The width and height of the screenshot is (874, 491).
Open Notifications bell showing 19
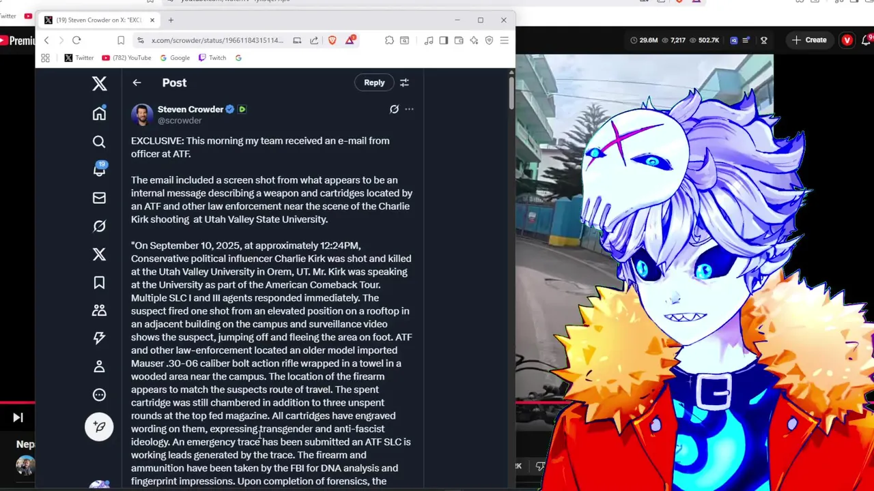tap(99, 169)
